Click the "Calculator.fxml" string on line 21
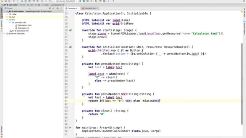This screenshot has width=246, height=138. coord(205,34)
